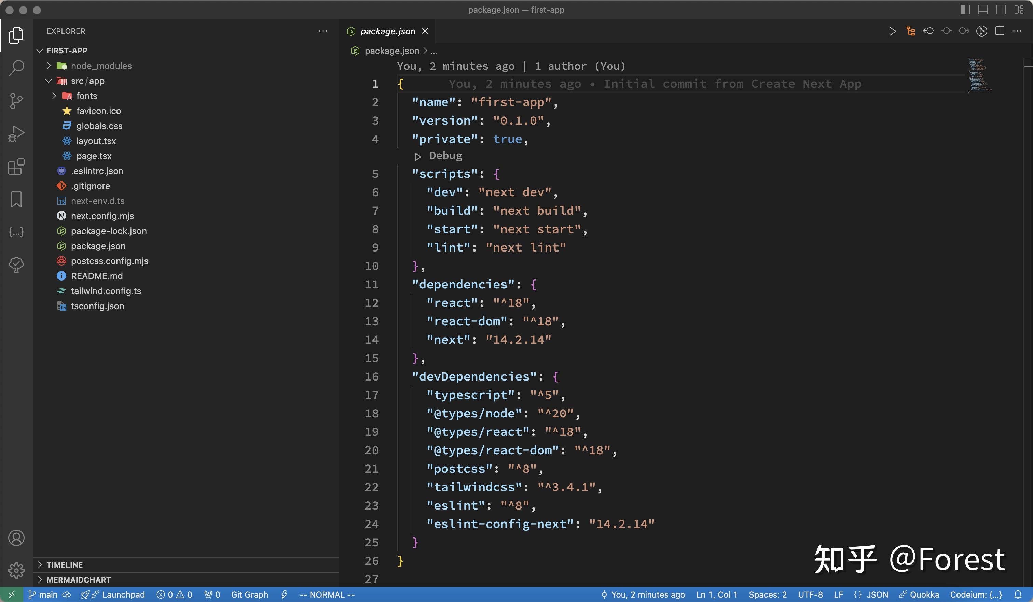Open the Bookmarks view icon
The image size is (1033, 602).
(x=16, y=199)
